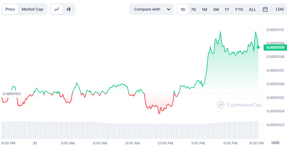The image size is (287, 146).
Task: Select the Price view toggle
Action: point(10,9)
